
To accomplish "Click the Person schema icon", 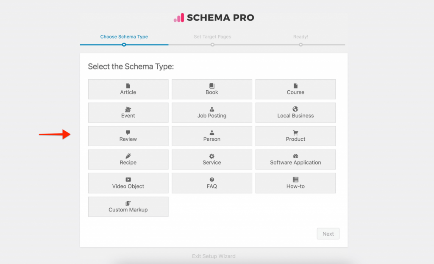I will 212,136.
